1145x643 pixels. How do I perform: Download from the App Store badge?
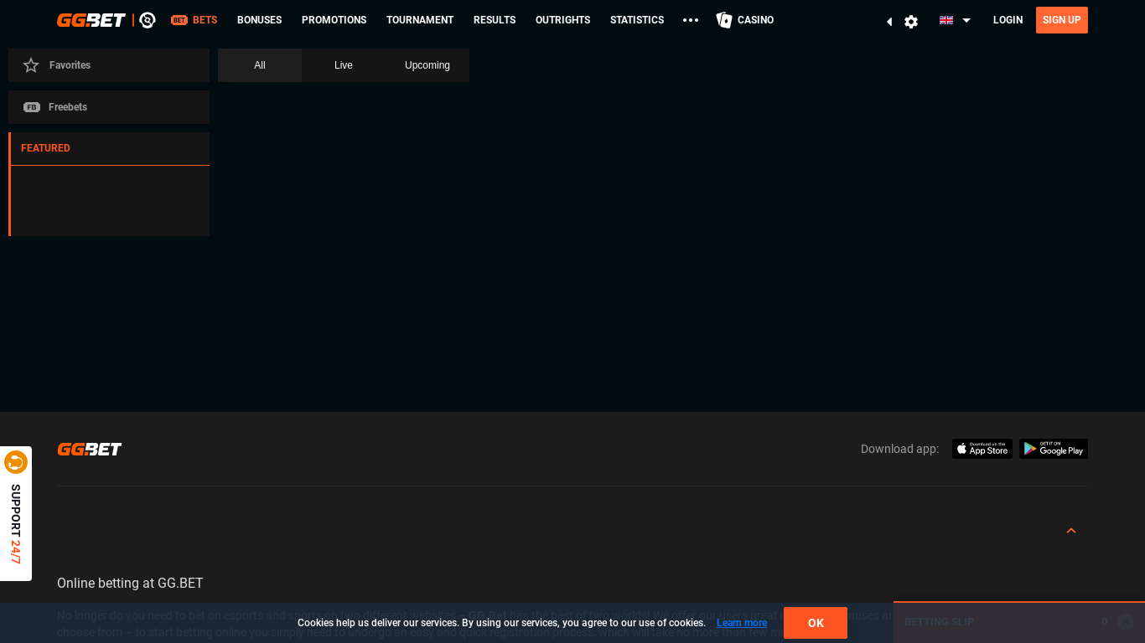[982, 449]
